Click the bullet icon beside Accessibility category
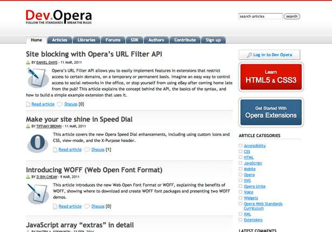 click(240, 146)
